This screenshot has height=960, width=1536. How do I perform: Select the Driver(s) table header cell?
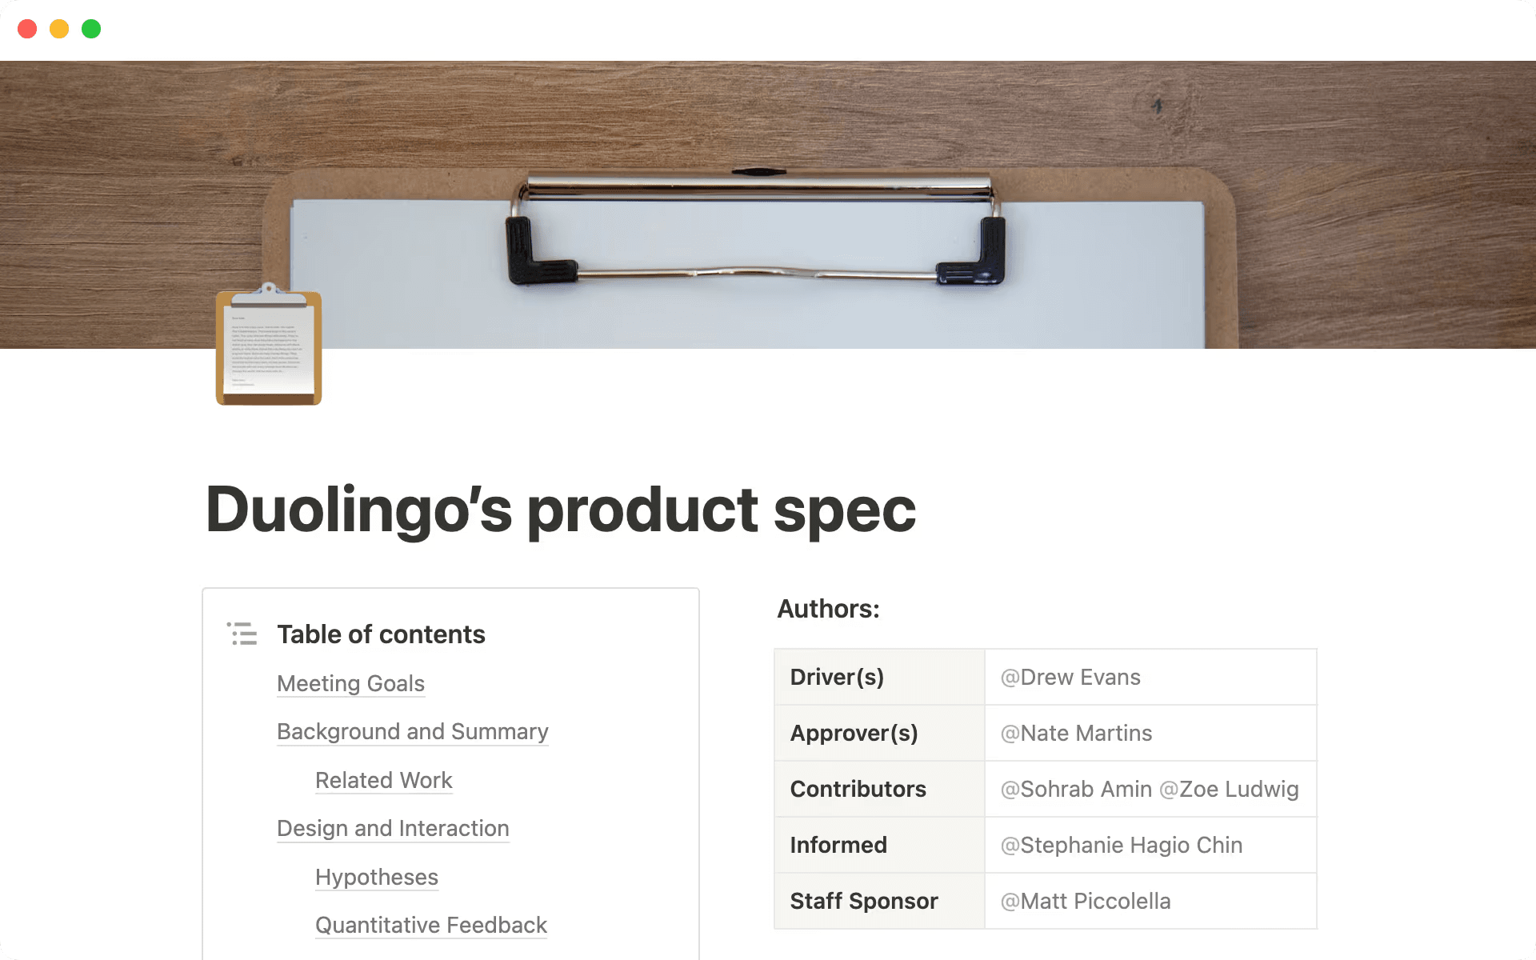click(837, 677)
